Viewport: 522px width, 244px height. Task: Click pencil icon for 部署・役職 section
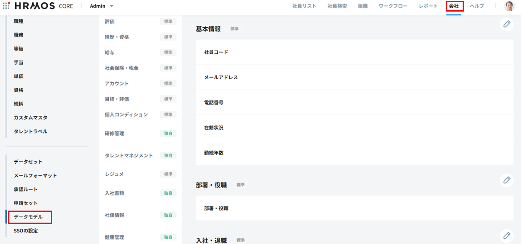[x=506, y=180]
